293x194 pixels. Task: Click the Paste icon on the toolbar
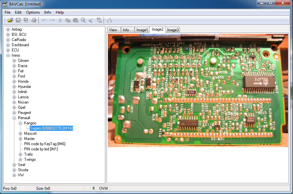pos(75,20)
